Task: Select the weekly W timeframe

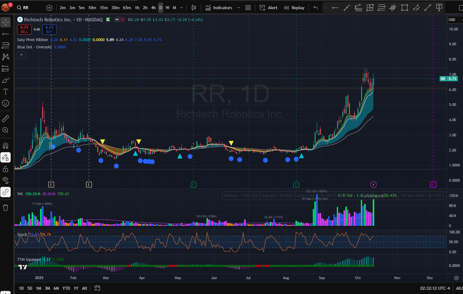Action: [168, 8]
